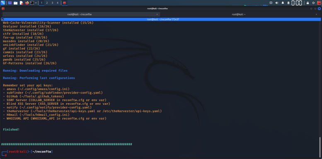Image resolution: width=322 pixels, height=159 pixels.
Task: Expand the terminal launcher dropdown arrow
Action: click(x=36, y=3)
